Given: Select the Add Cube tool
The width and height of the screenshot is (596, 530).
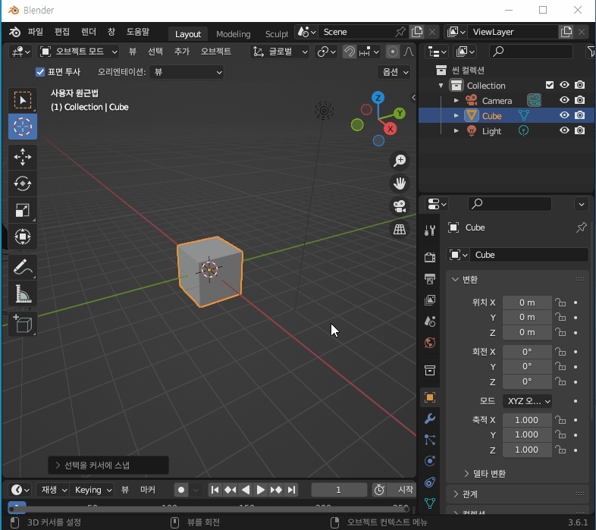Looking at the screenshot, I should click(x=23, y=325).
